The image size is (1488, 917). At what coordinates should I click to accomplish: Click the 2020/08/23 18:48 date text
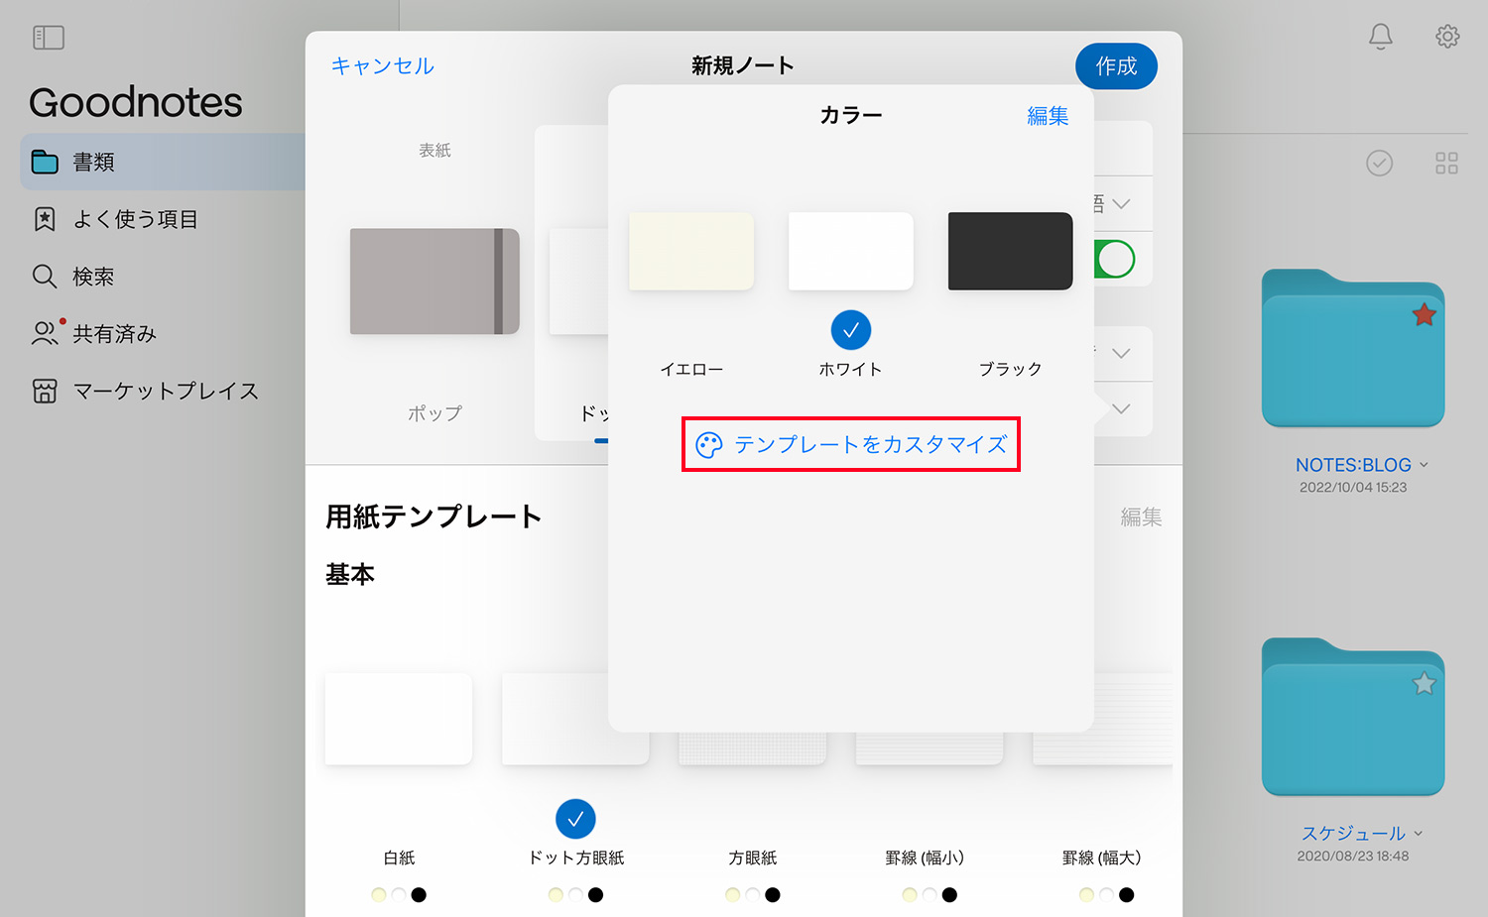(1353, 857)
